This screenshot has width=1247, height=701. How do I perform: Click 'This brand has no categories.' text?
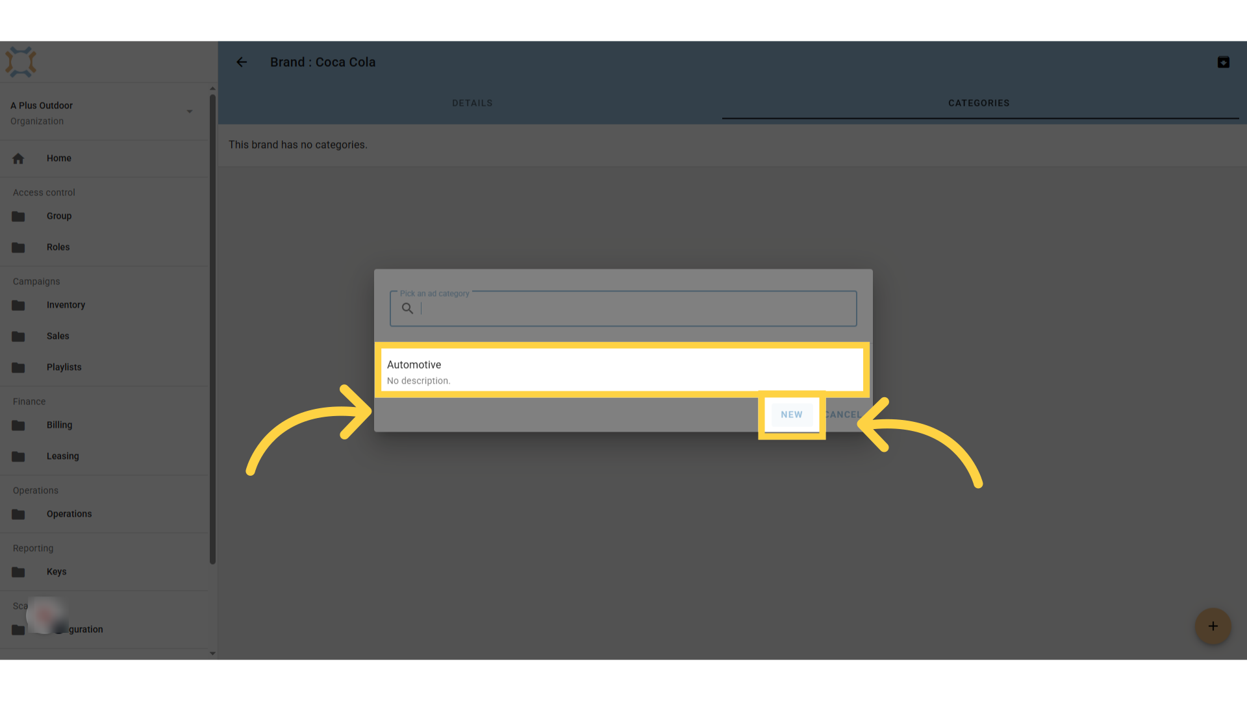[x=298, y=145]
